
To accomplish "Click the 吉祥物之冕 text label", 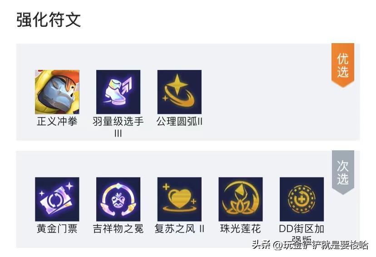I will coord(118,228).
